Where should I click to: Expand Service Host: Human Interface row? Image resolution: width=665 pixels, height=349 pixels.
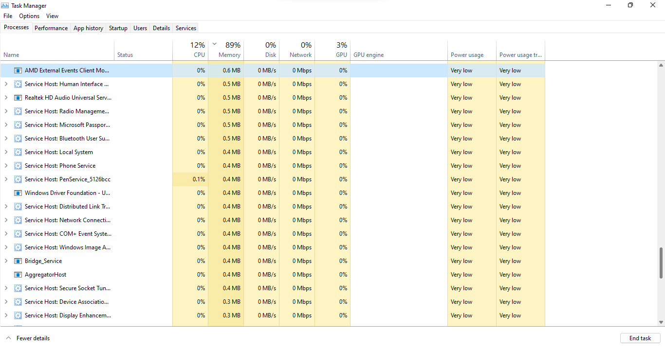(6, 84)
